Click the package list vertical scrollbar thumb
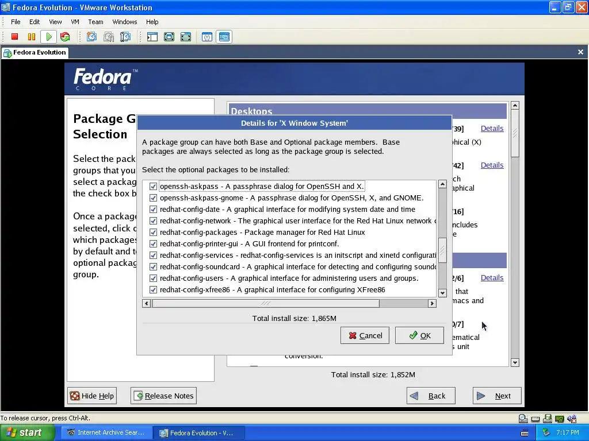 442,250
